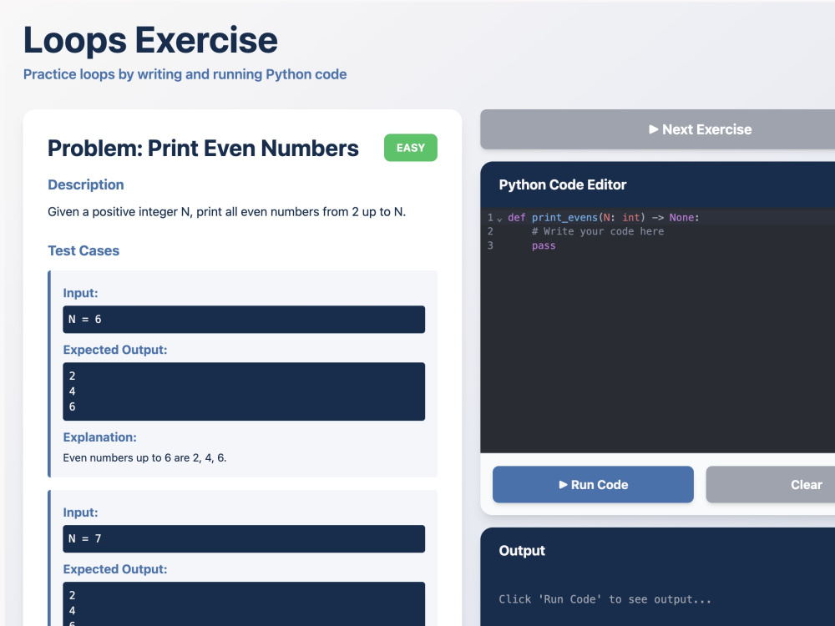Select the 'N = 7' input box
This screenshot has width=835, height=626.
[x=244, y=538]
